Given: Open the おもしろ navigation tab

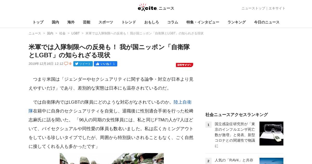Looking at the screenshot, I should click(x=152, y=22).
